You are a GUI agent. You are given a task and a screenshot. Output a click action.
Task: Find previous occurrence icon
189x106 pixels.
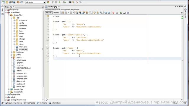pos(80,13)
